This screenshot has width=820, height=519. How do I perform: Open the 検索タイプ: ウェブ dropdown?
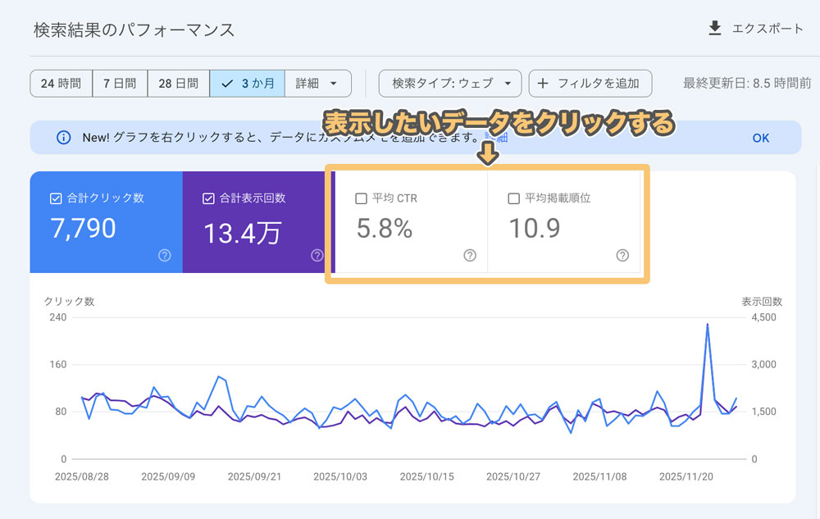point(449,84)
